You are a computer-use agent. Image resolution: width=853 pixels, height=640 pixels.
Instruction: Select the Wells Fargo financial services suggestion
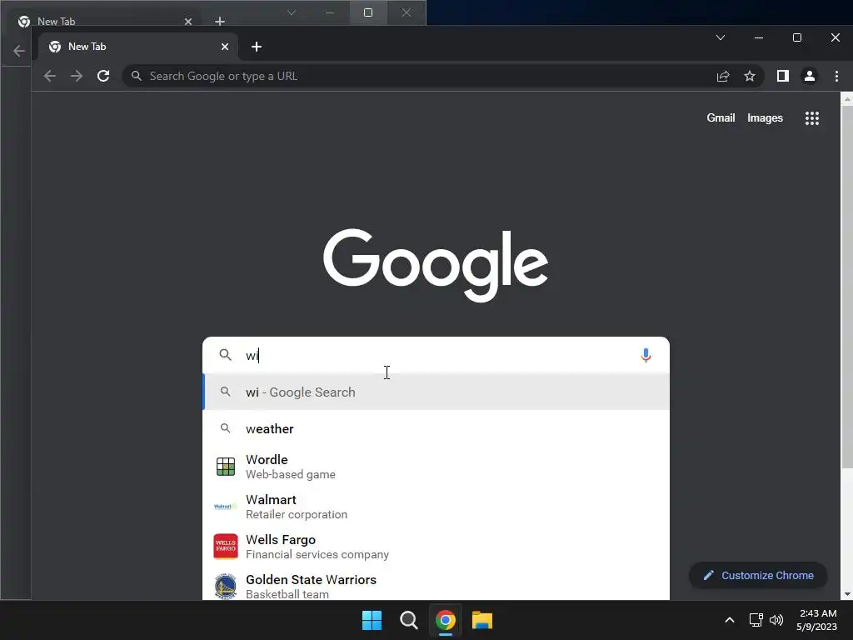436,547
